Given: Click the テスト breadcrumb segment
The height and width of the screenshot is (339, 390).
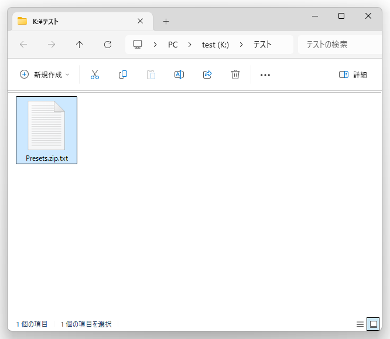Looking at the screenshot, I should coord(262,45).
